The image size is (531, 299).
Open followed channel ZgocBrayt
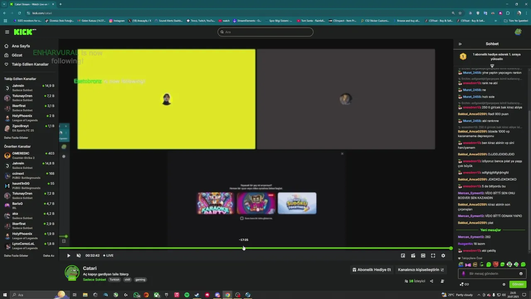pyautogui.click(x=29, y=128)
